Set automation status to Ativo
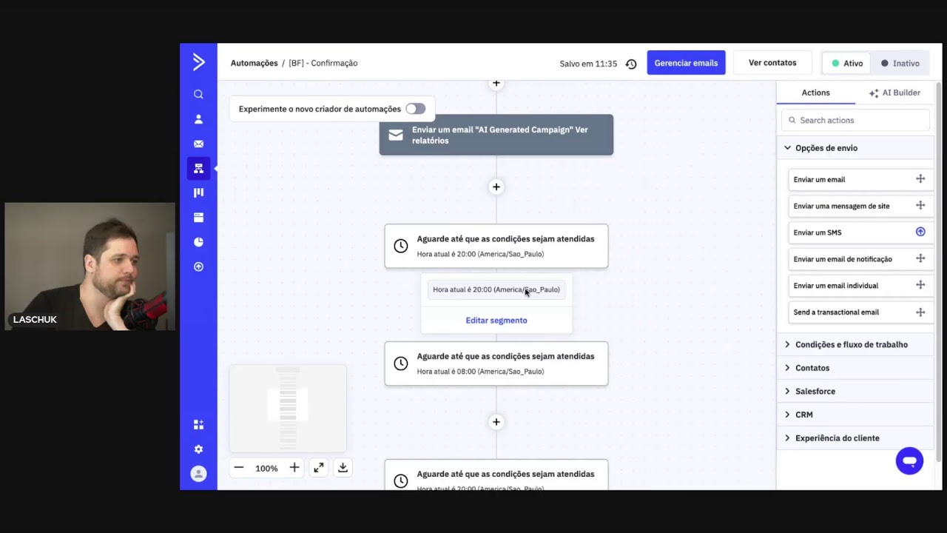 pos(848,64)
